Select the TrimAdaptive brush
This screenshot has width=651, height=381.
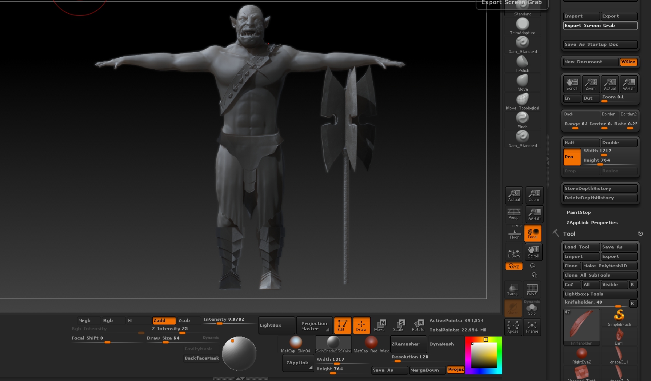point(522,26)
